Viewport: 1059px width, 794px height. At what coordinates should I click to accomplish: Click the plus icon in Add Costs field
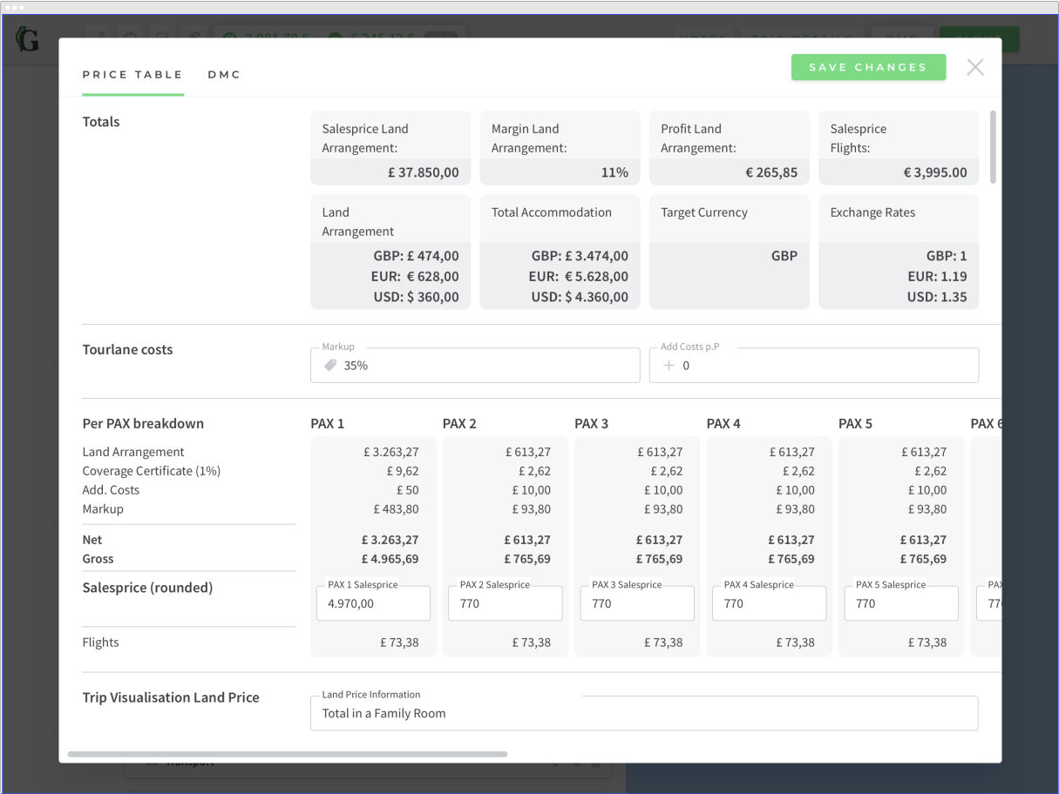coord(669,366)
